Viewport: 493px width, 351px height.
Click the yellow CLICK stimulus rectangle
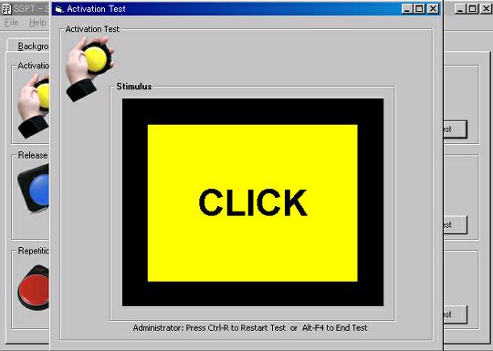[x=253, y=202]
